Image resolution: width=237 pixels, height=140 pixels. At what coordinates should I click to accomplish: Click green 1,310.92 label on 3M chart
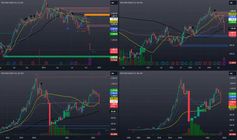[x=232, y=94]
